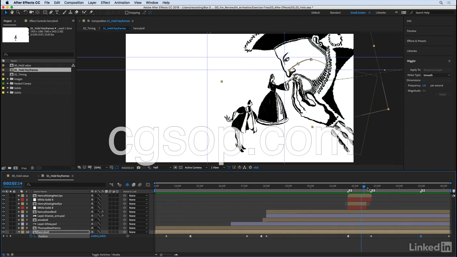Hide the ThomasMeetHenry layer

(x=4, y=228)
